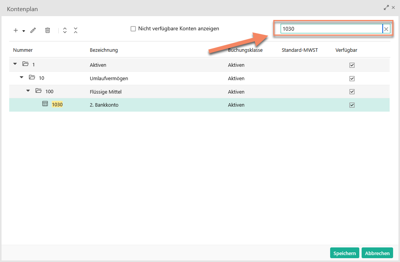Click the folder icon of account group 1
The height and width of the screenshot is (262, 400).
[25, 64]
